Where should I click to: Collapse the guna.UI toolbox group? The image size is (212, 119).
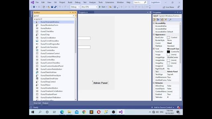click(35, 19)
